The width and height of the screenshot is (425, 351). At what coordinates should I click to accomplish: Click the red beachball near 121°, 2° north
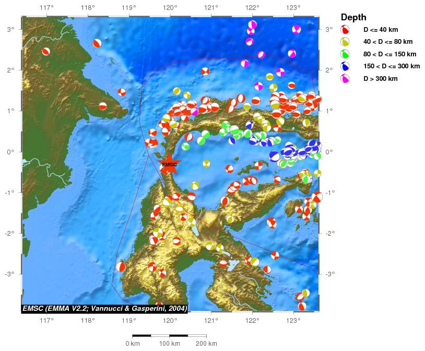[205, 71]
